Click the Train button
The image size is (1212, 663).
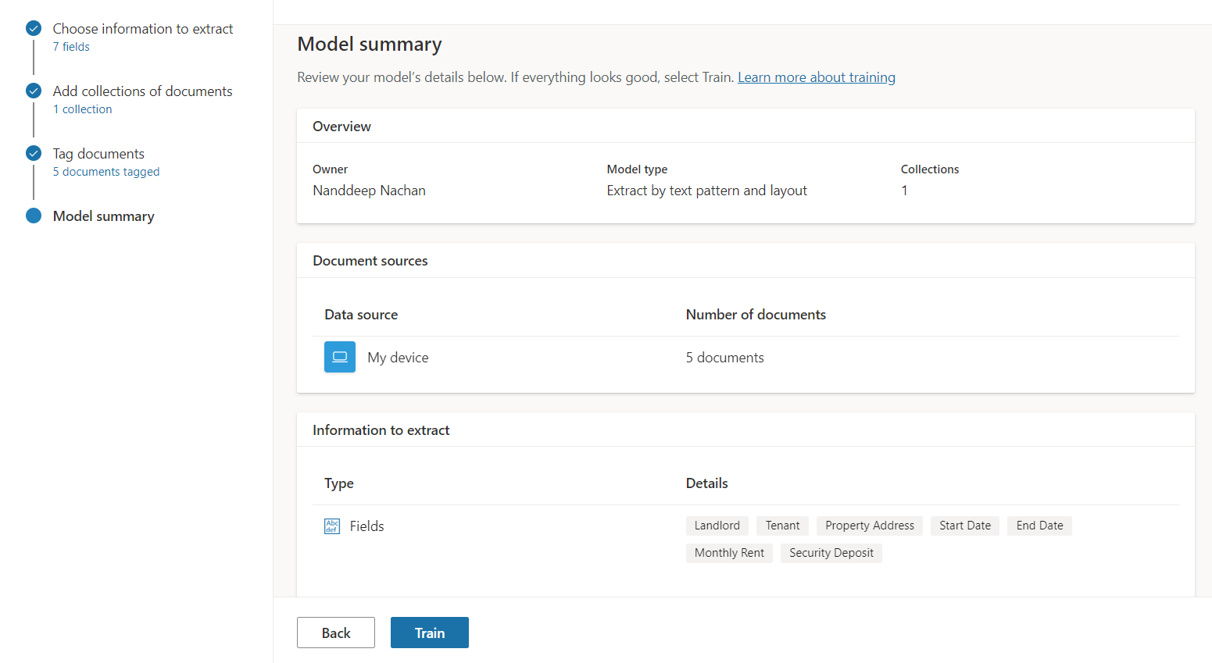click(x=429, y=633)
